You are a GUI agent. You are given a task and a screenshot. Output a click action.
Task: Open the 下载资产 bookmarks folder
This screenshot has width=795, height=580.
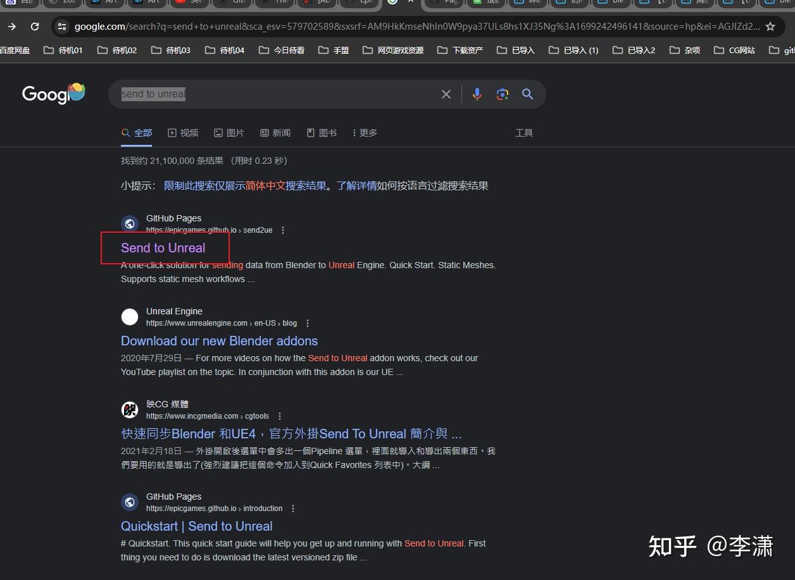(468, 50)
